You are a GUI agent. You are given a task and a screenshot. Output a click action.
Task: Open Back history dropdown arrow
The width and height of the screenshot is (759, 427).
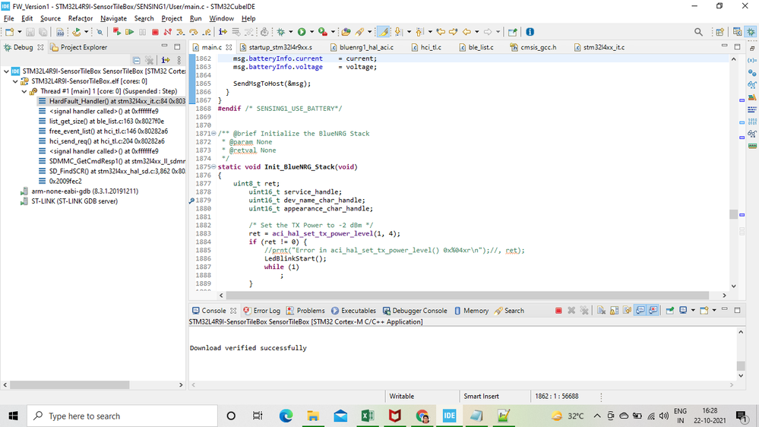(x=477, y=32)
